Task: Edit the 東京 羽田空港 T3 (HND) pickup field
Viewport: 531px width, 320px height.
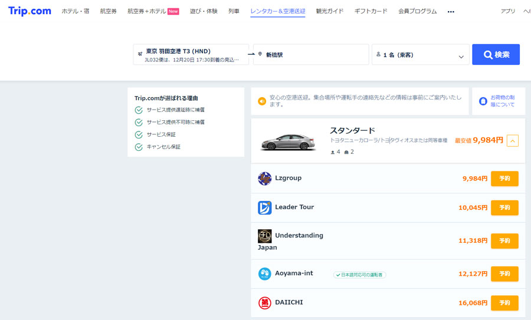Action: (191, 54)
